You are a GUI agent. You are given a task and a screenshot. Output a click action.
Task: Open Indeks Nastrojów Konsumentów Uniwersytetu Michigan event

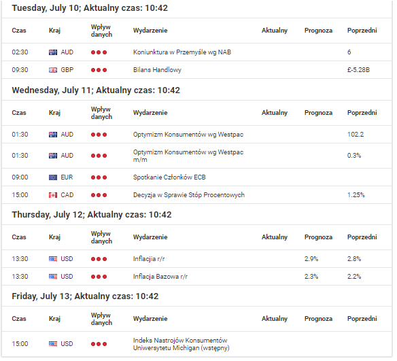coord(182,344)
